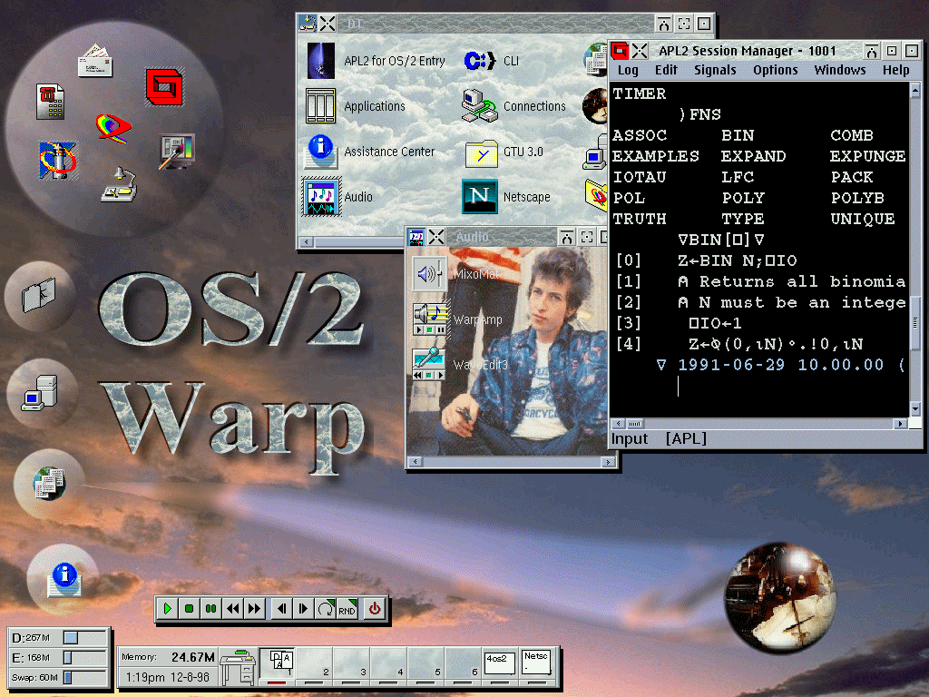929x697 pixels.
Task: Skip to next track in player bar
Action: (x=303, y=609)
